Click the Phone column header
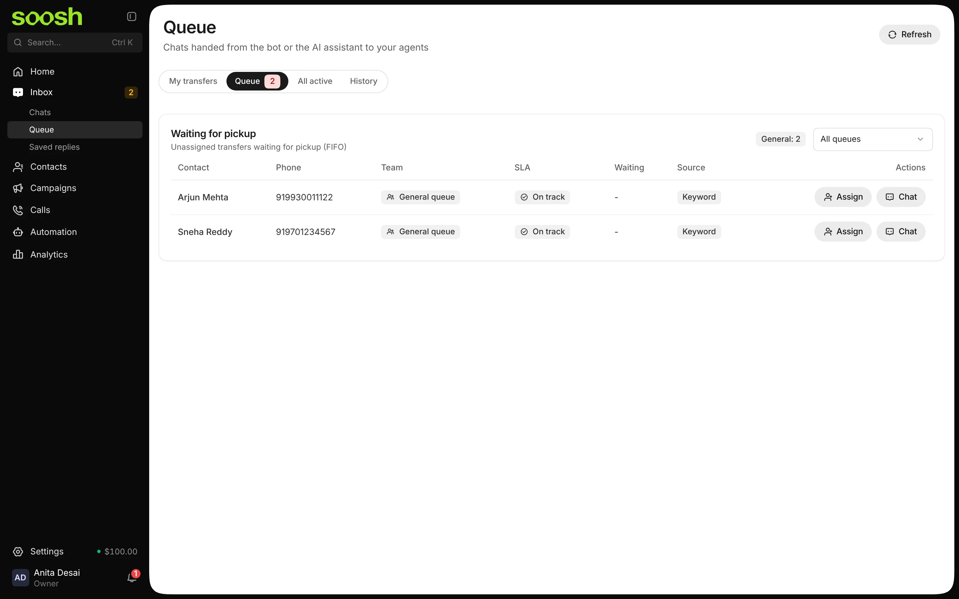 tap(288, 168)
